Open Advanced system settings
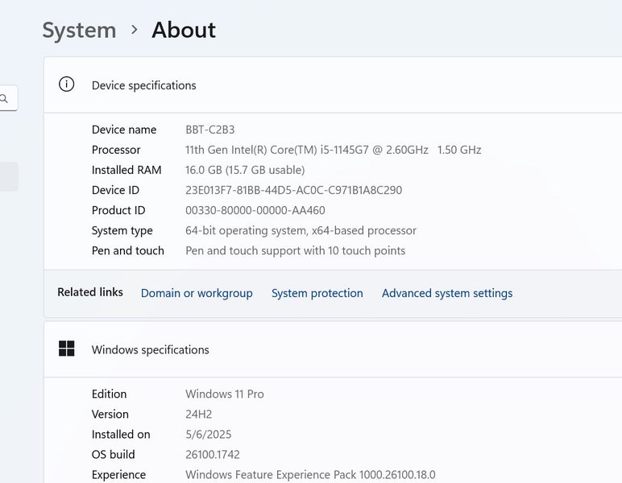 [446, 293]
